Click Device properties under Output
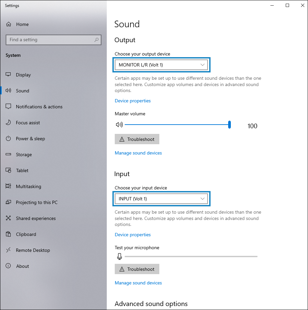The height and width of the screenshot is (310, 308). [x=132, y=101]
